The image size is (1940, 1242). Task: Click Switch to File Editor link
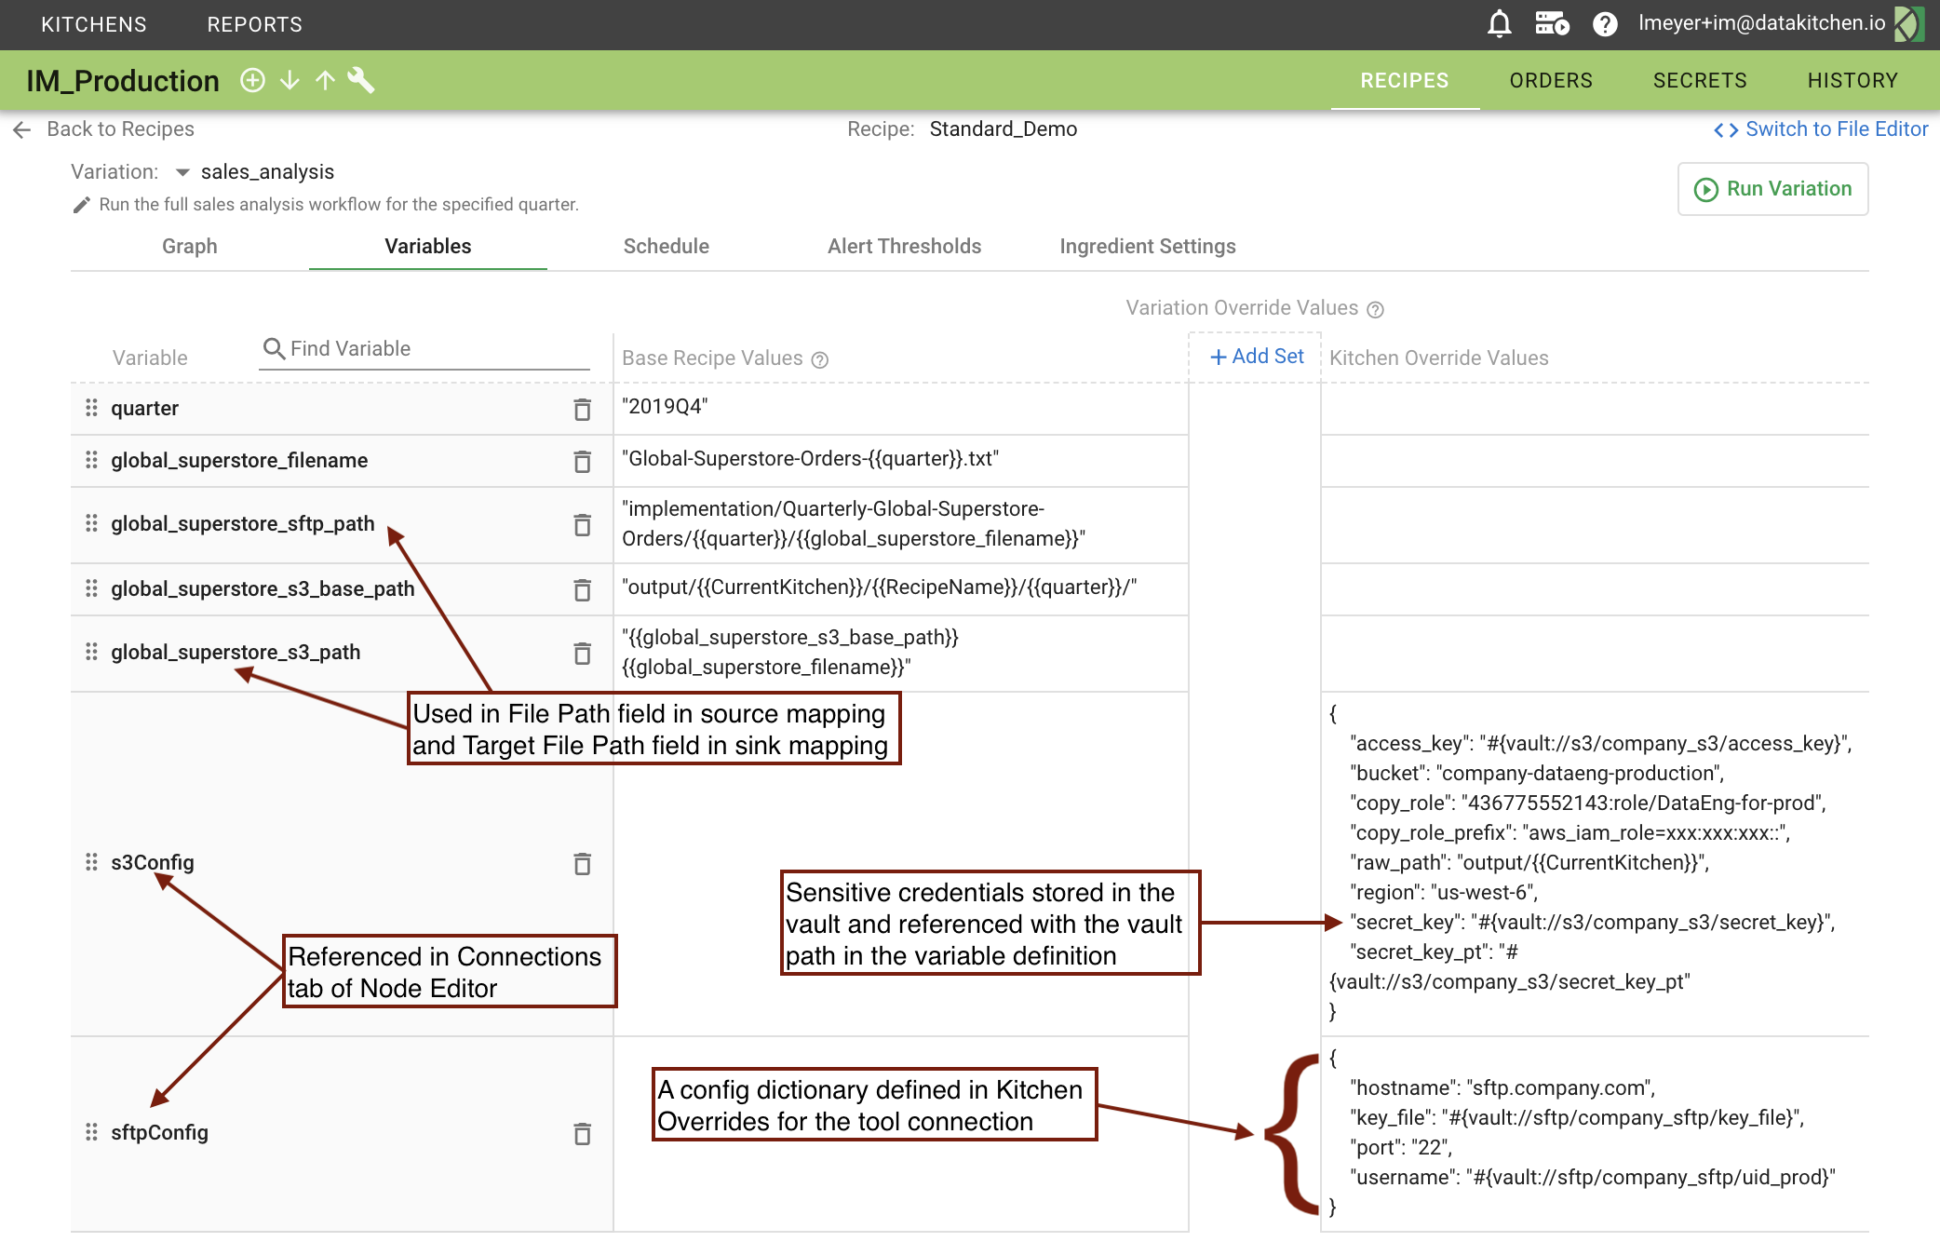(1821, 129)
